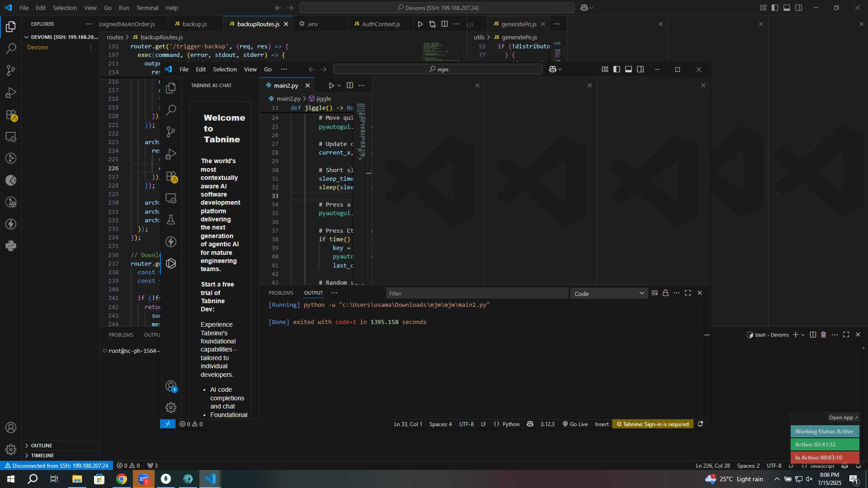Open Tabnine icon in mjm activity bar
This screenshot has height=488, width=868.
pos(171,264)
